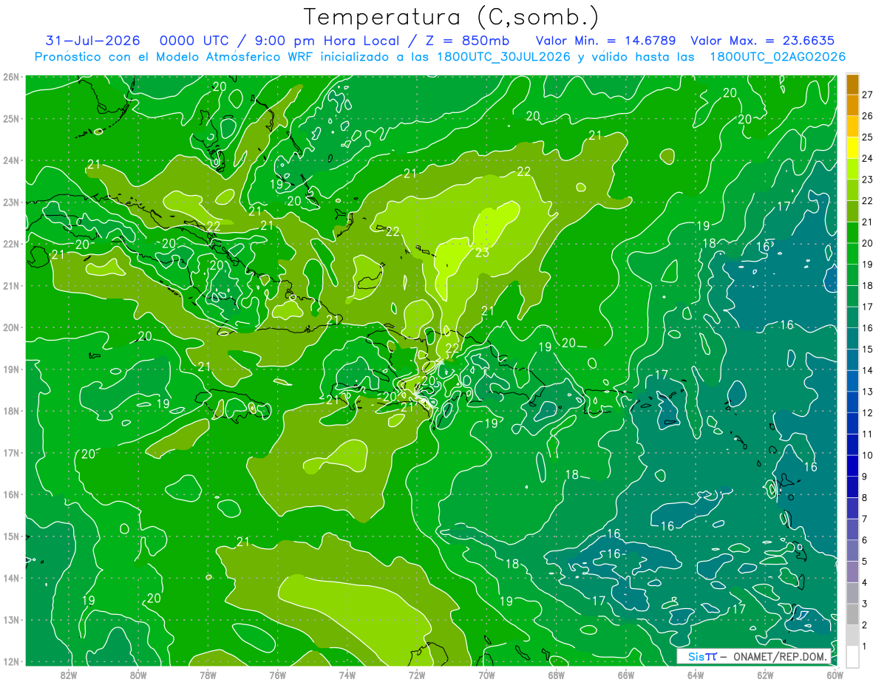
Task: Click the '76W' longitude label
Action: [278, 675]
